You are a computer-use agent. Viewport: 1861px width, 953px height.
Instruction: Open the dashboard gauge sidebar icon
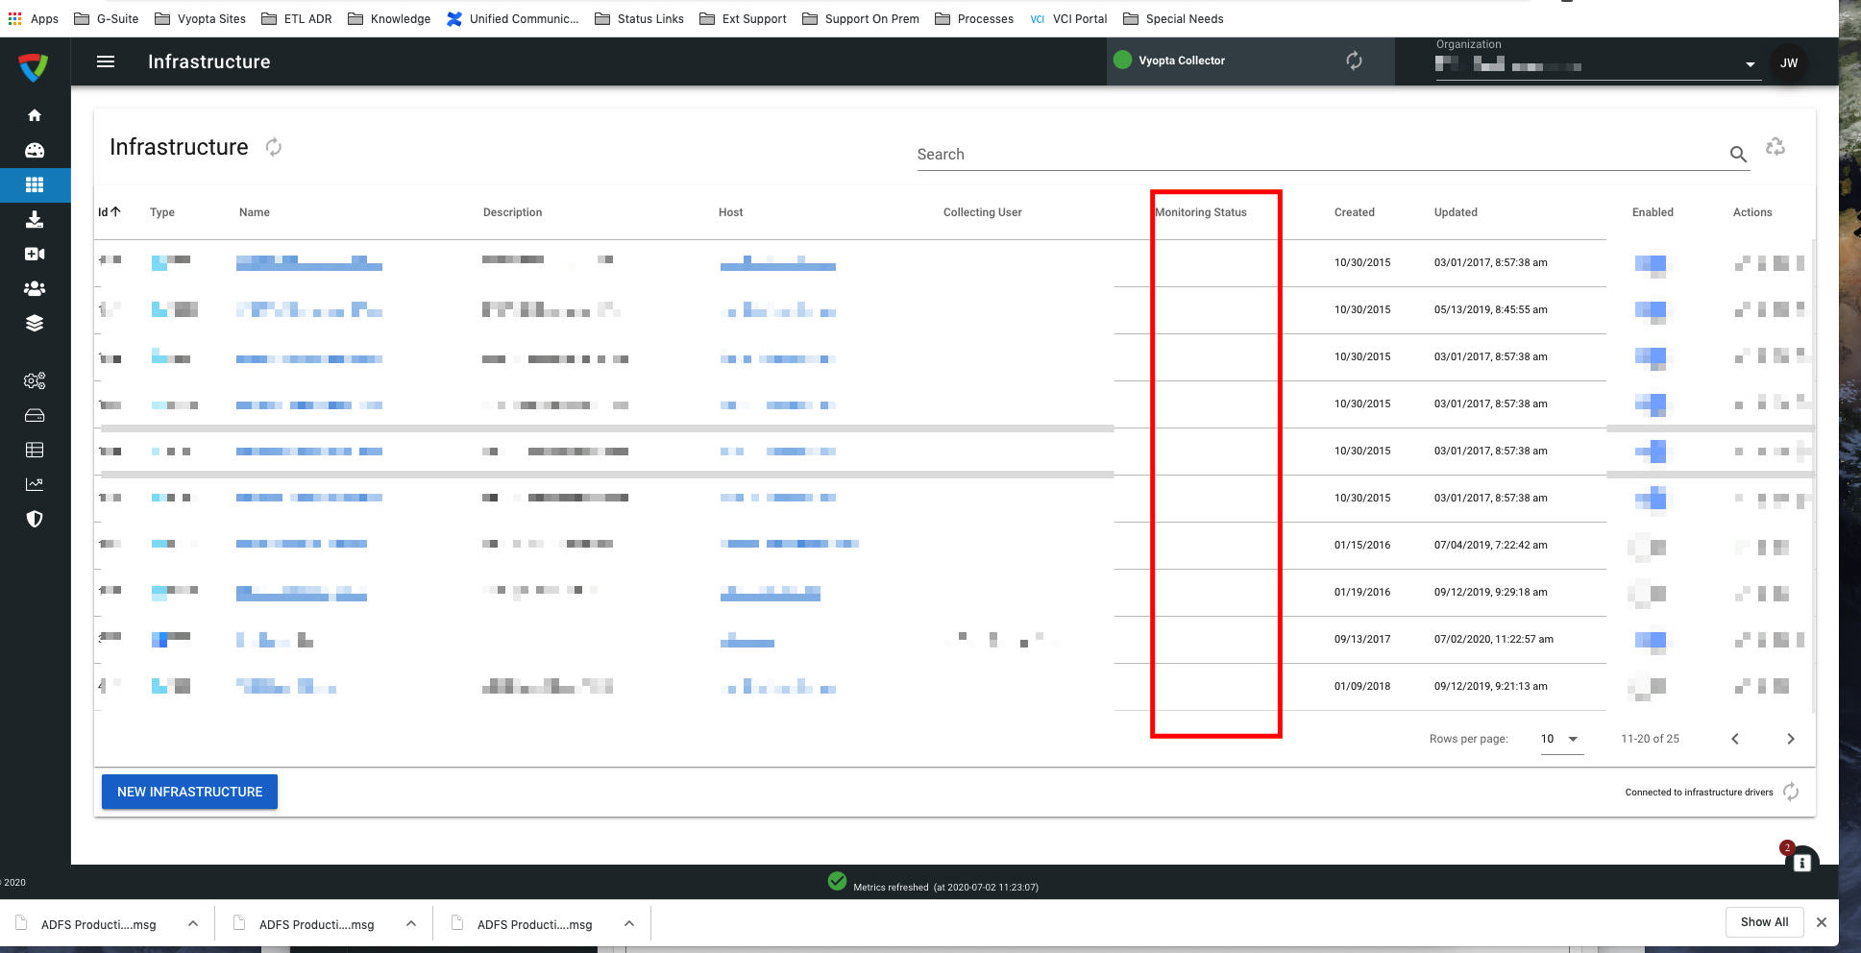(35, 150)
